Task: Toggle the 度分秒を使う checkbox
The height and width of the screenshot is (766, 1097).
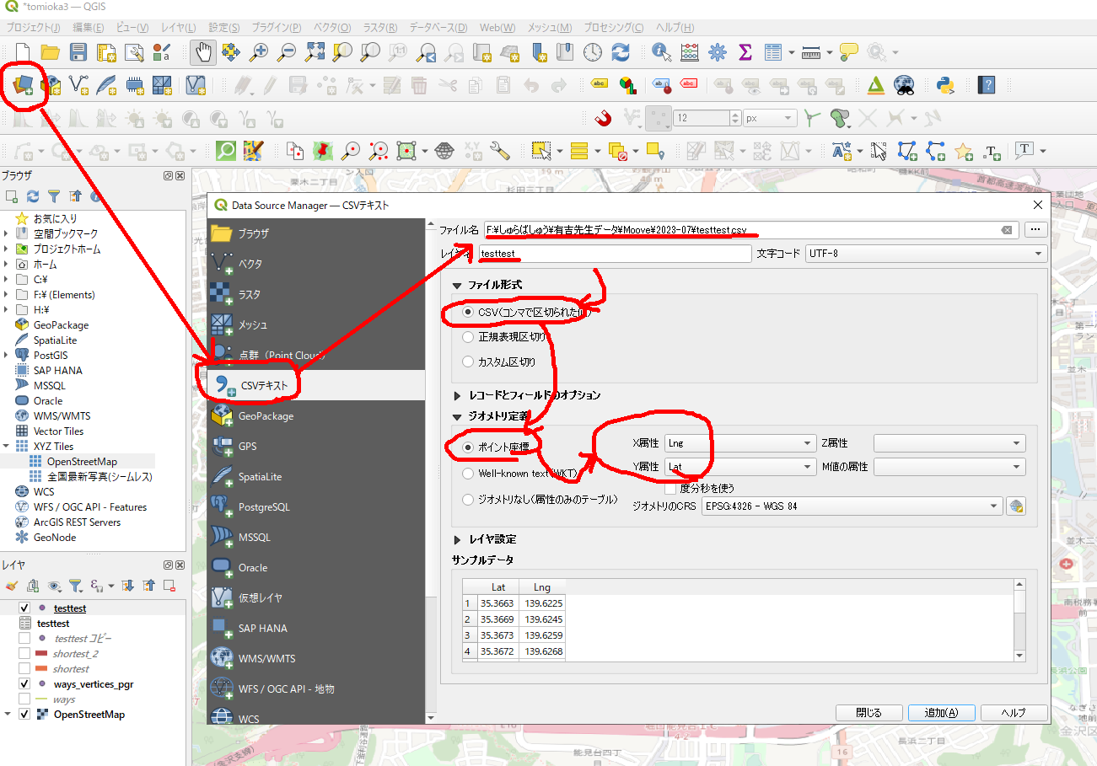Action: [x=671, y=488]
